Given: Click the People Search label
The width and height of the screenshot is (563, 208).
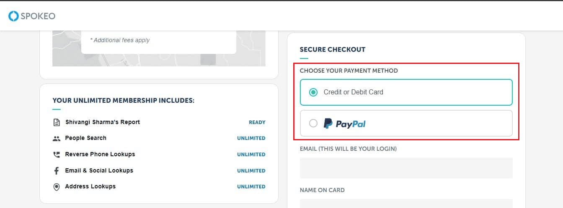Looking at the screenshot, I should (85, 138).
